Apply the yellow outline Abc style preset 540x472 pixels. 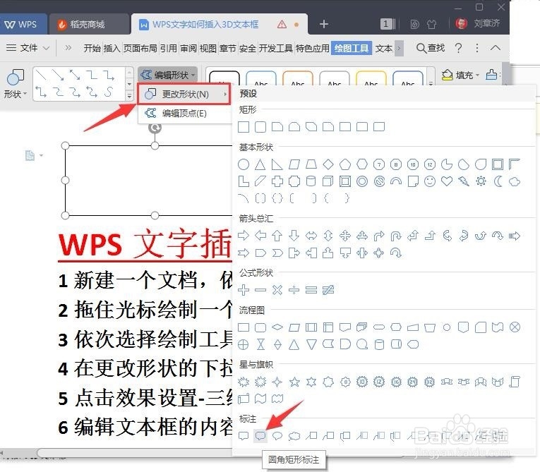371,78
